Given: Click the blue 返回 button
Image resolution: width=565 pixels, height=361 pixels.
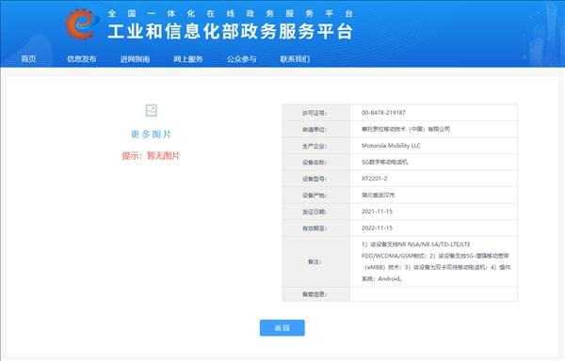Looking at the screenshot, I should coord(282,327).
